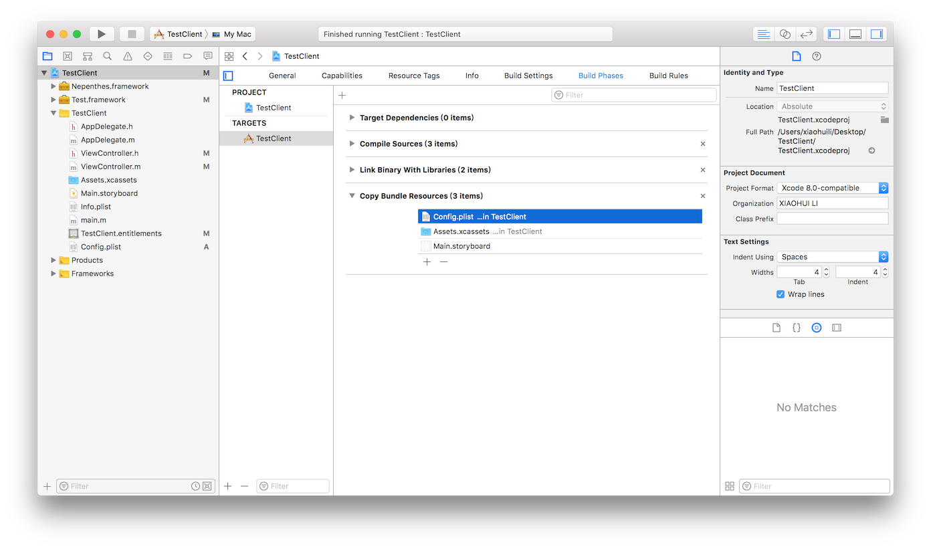Open the Capabilities tab

(342, 76)
